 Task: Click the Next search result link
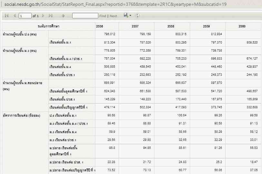[x=113, y=16]
